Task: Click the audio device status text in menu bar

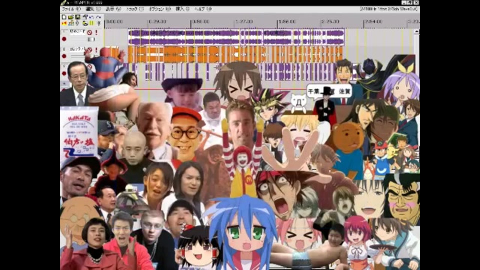Action: click(x=389, y=9)
